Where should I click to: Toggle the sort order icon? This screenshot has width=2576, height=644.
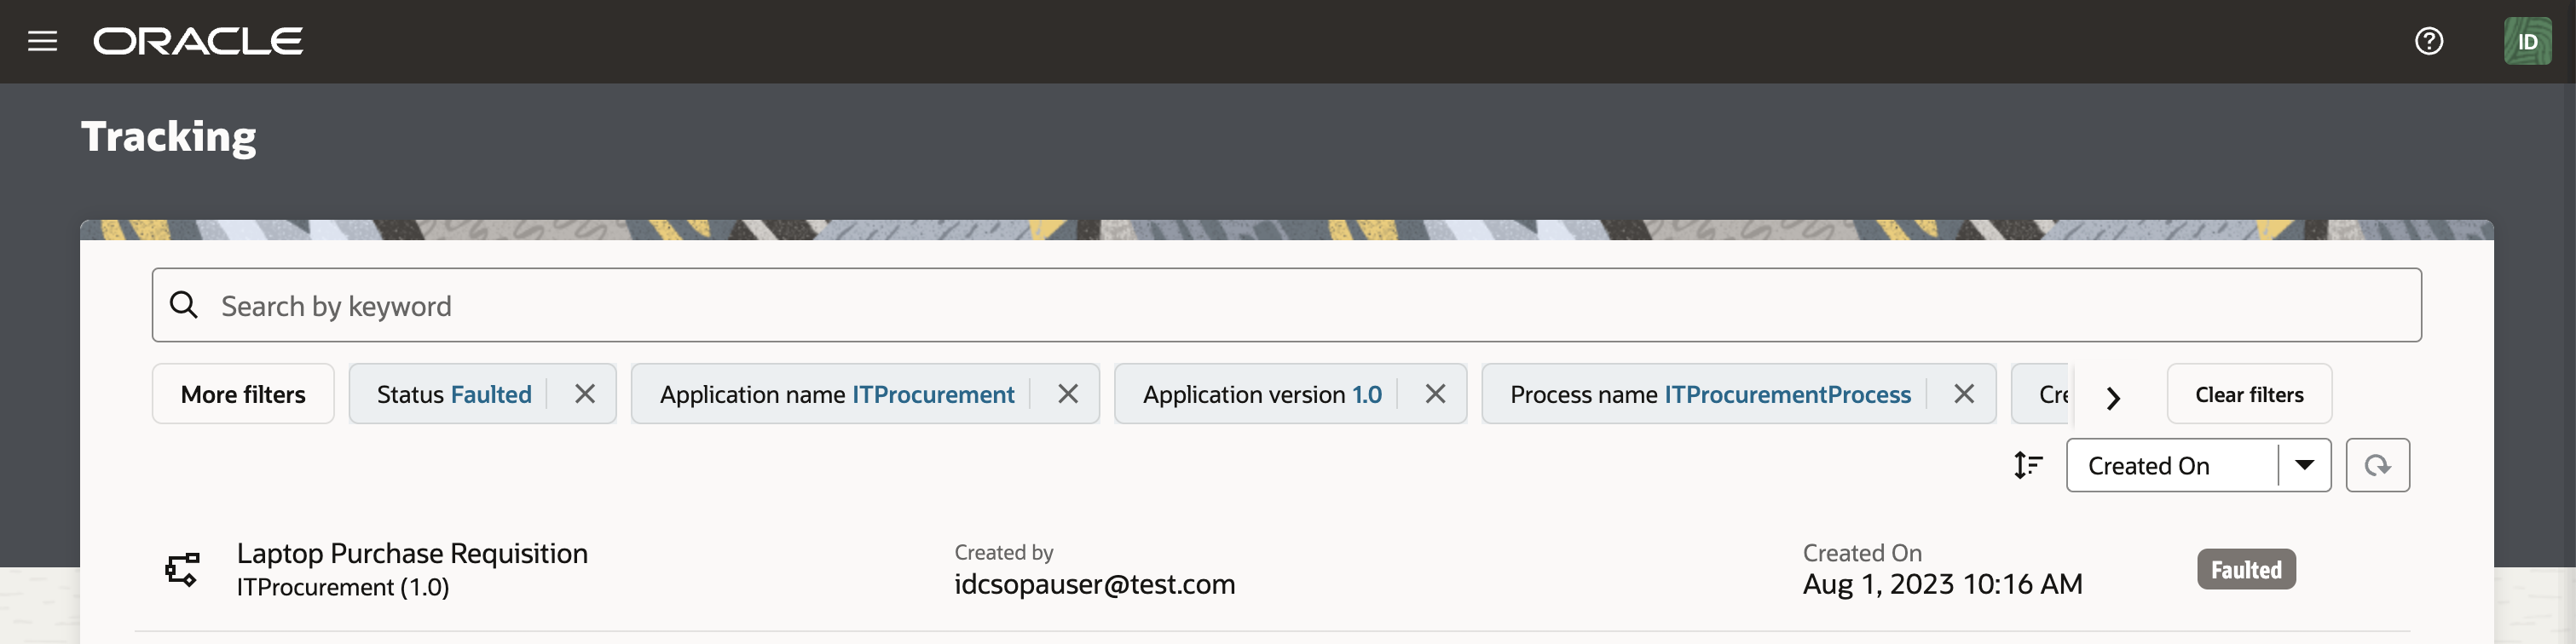point(2027,465)
